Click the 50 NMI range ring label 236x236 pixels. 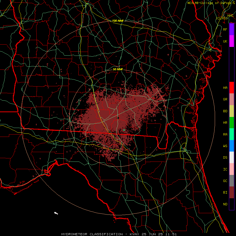(118, 69)
